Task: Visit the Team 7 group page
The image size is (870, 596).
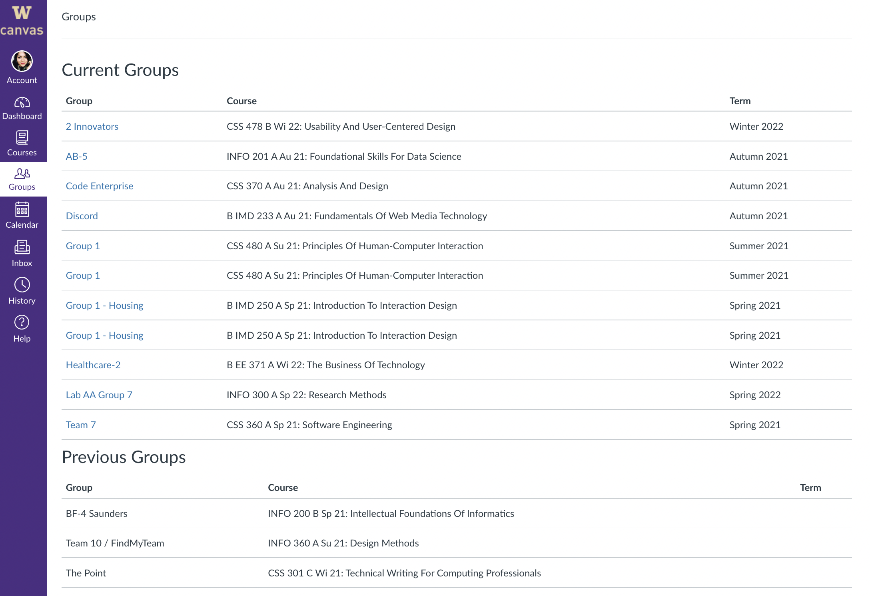Action: click(81, 425)
